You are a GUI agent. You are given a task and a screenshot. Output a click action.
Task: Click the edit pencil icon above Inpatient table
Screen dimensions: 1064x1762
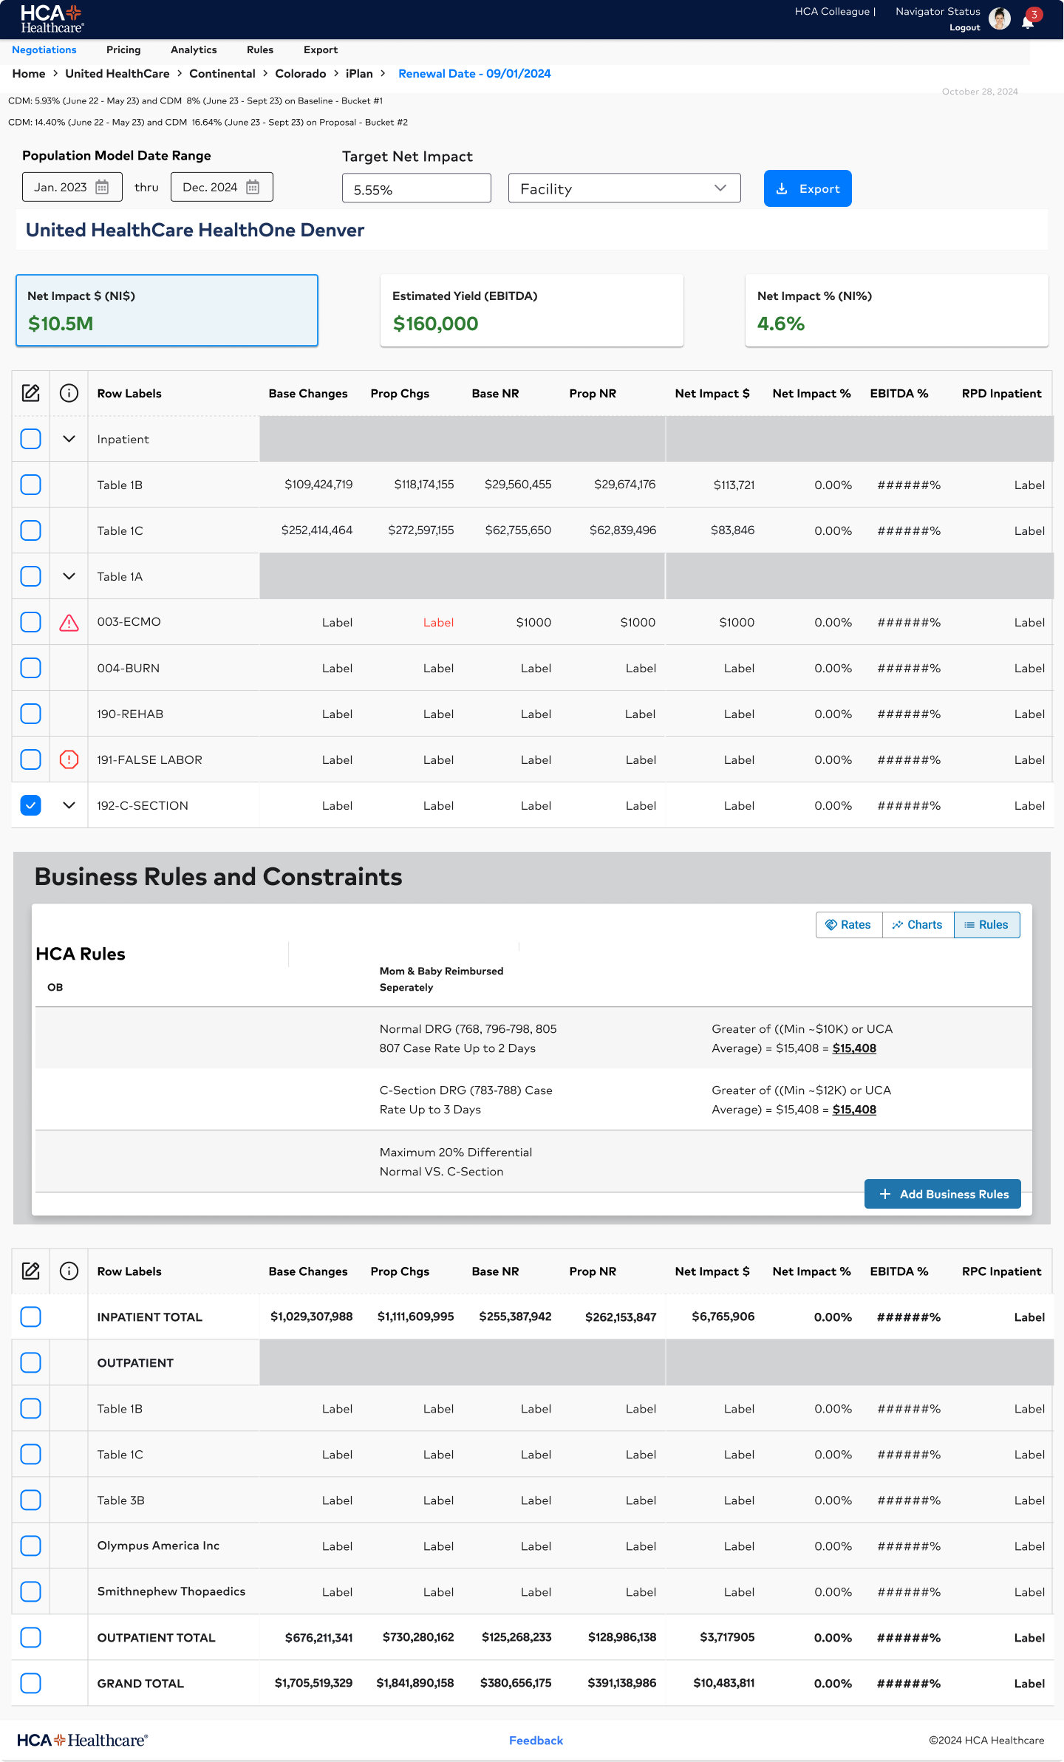coord(31,393)
